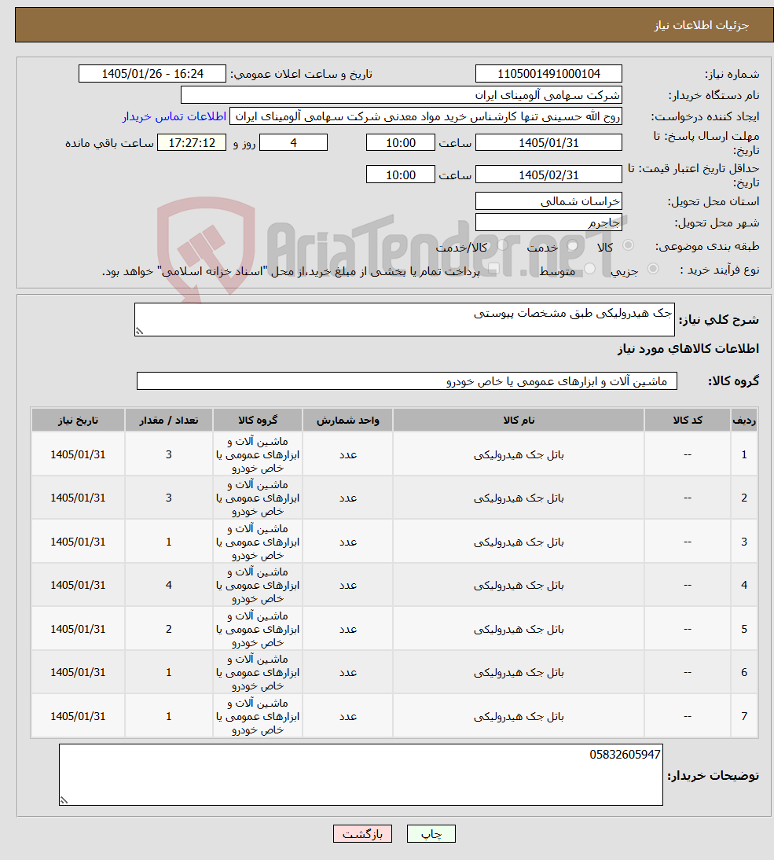Image resolution: width=774 pixels, height=860 pixels.
Task: Click the شماره نیاز number field
Action: [x=548, y=73]
